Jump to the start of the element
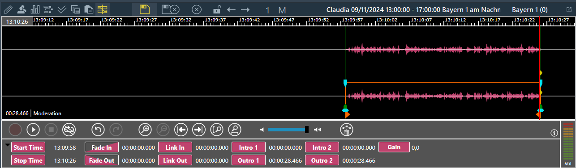The width and height of the screenshot is (576, 168). (x=181, y=130)
